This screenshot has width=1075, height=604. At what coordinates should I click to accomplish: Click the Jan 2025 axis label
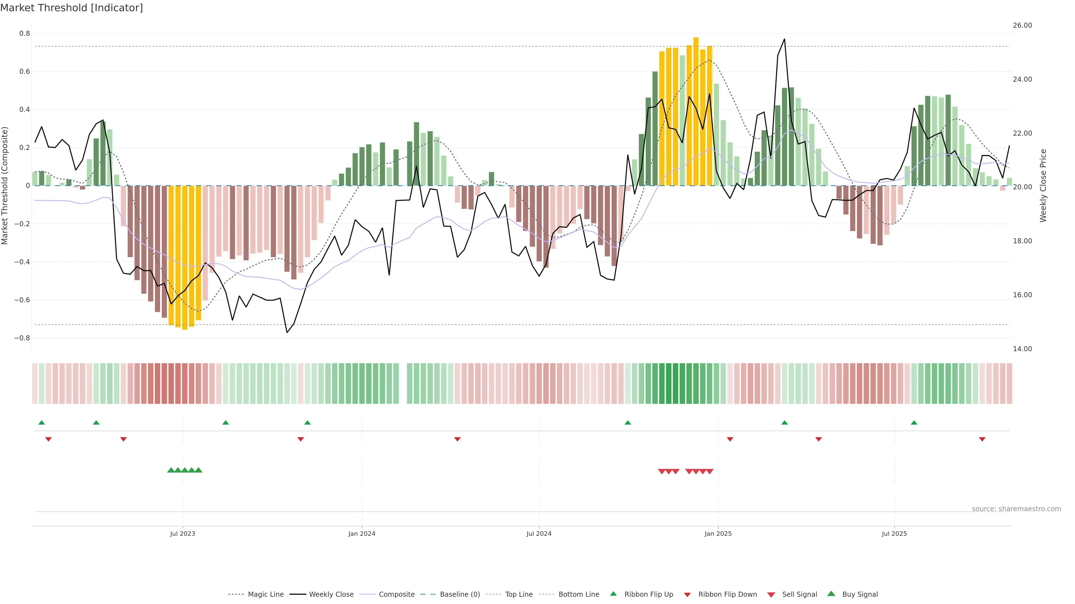(x=718, y=534)
